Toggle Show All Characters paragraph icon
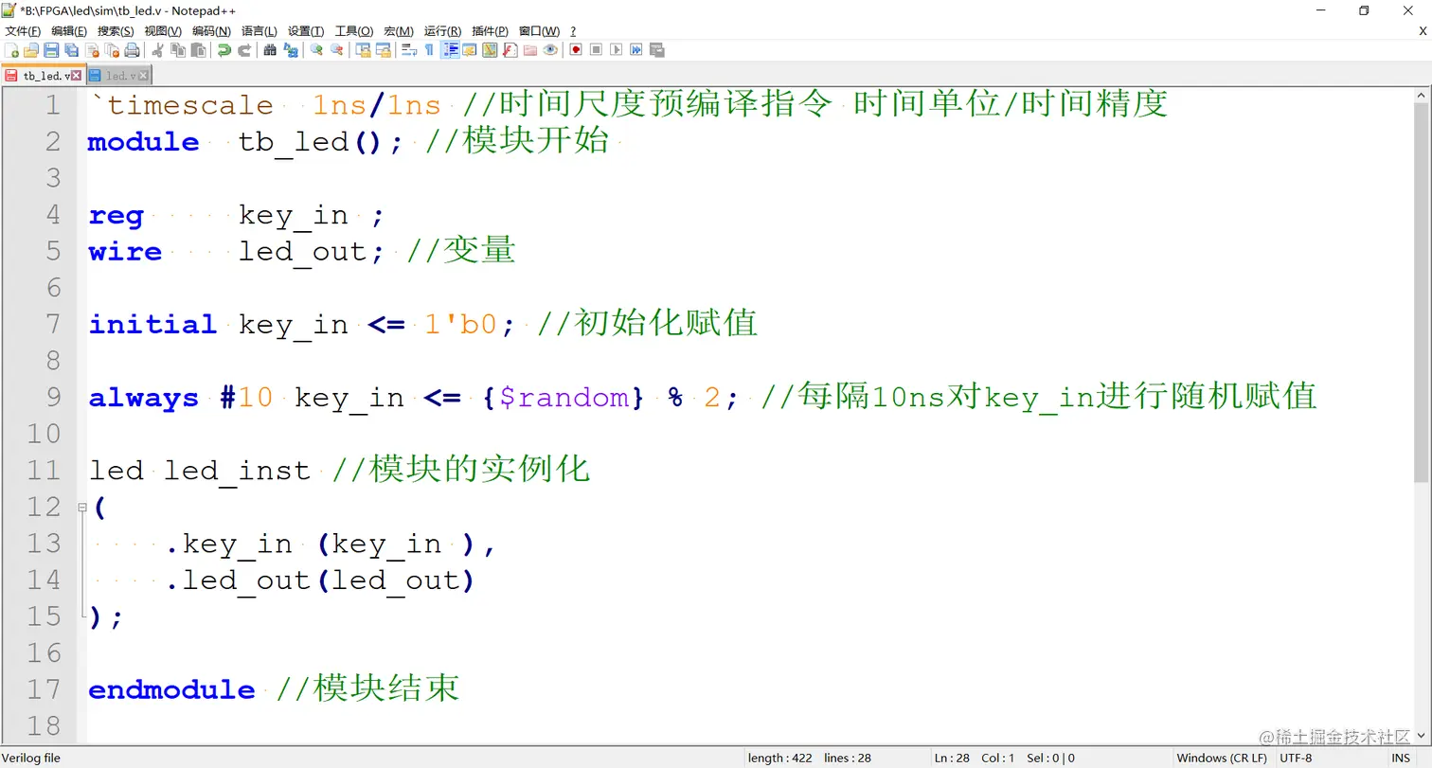The height and width of the screenshot is (768, 1432). point(428,49)
